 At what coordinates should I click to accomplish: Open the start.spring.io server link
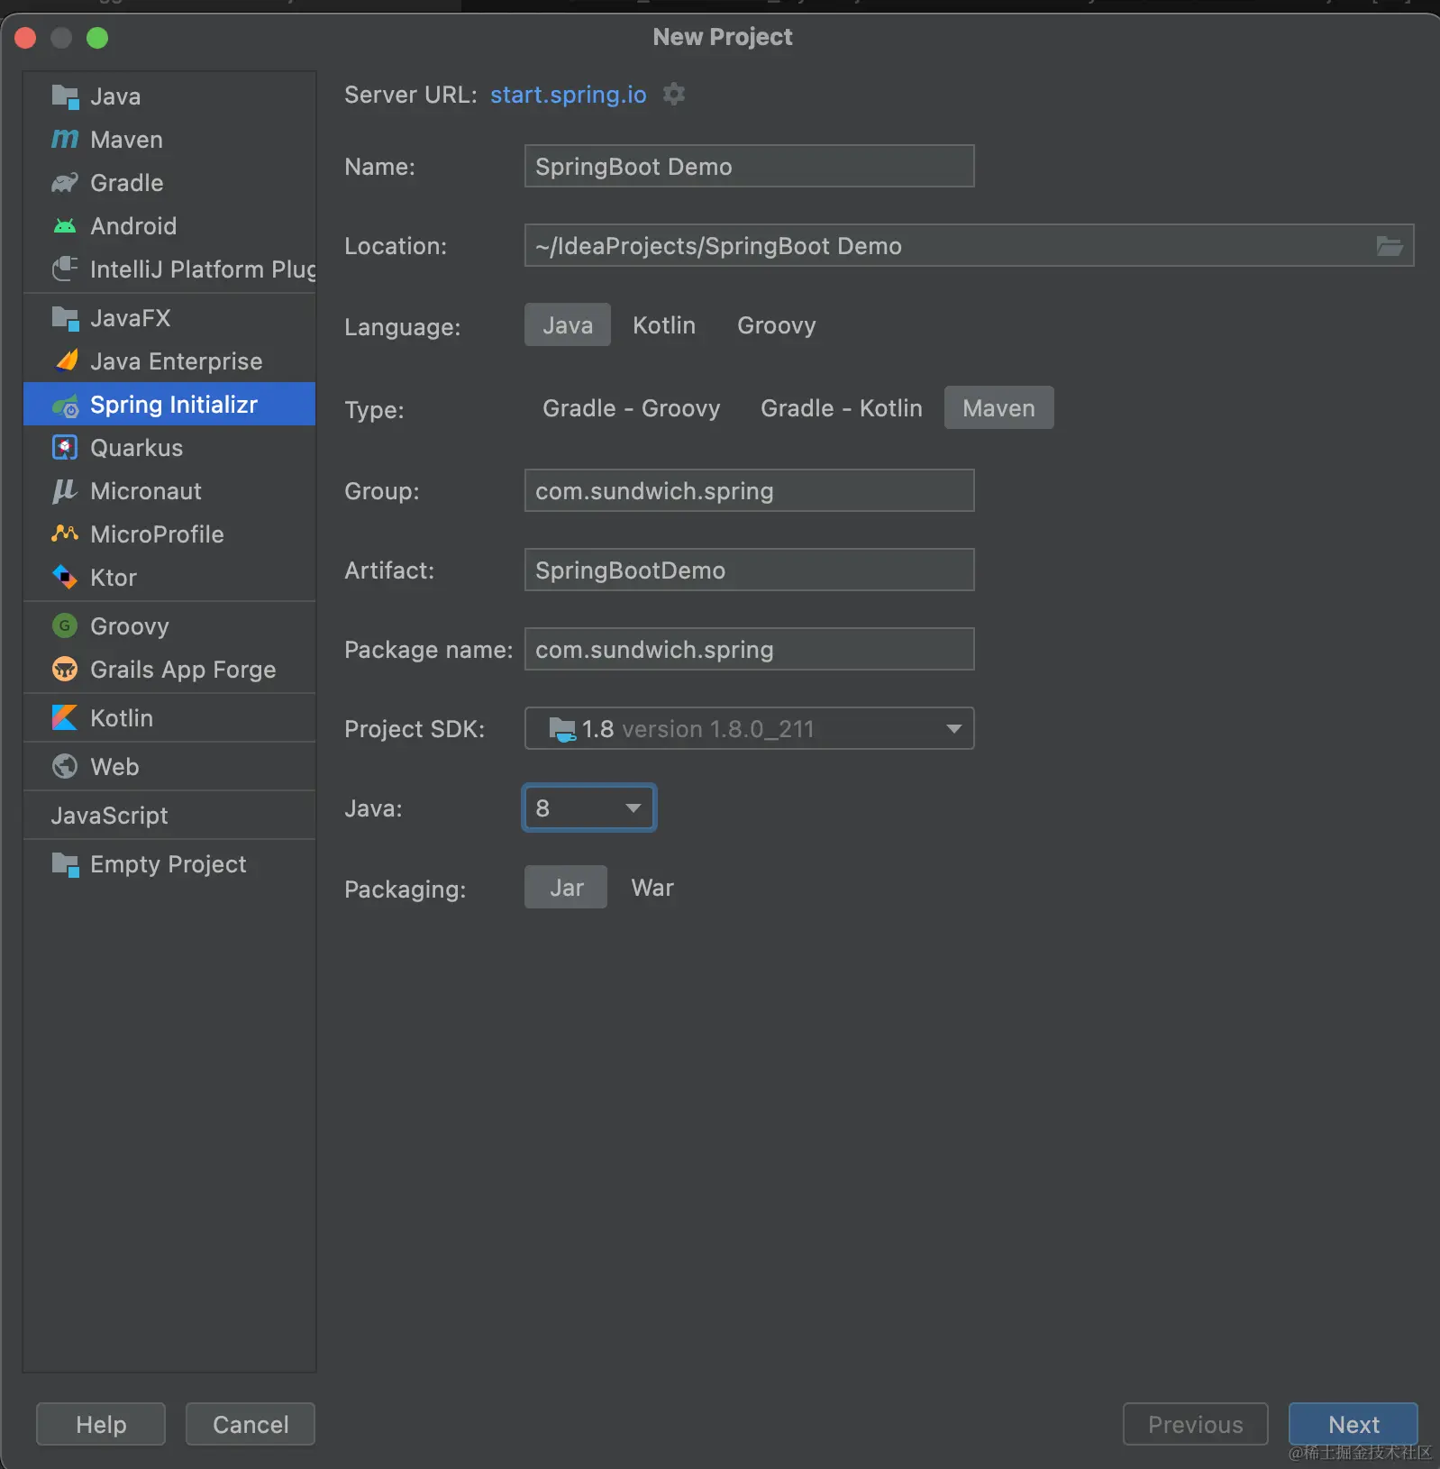coord(568,95)
